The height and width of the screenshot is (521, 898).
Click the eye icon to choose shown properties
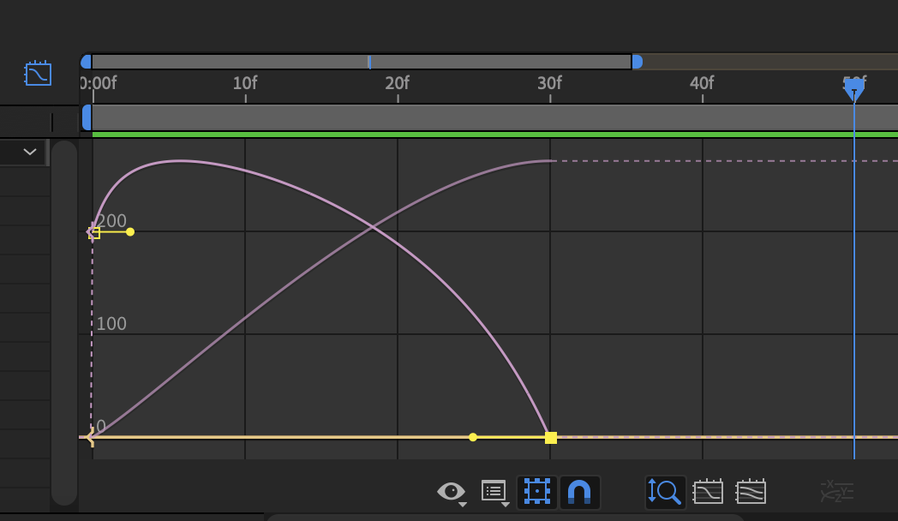point(450,492)
